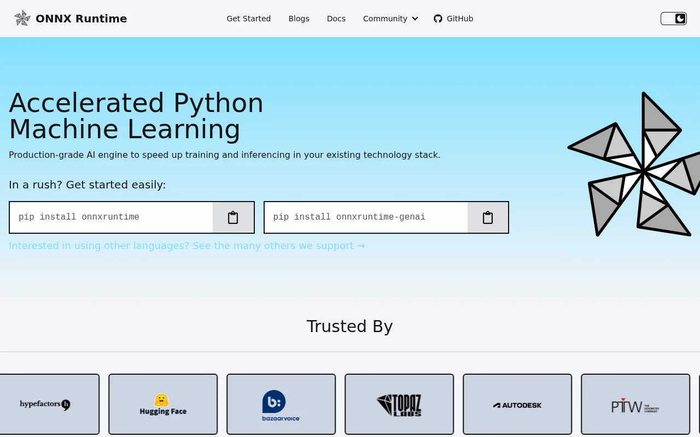Click the Accelerated Python Machine Learning heading
Viewport: 700px width, 437px height.
point(136,116)
